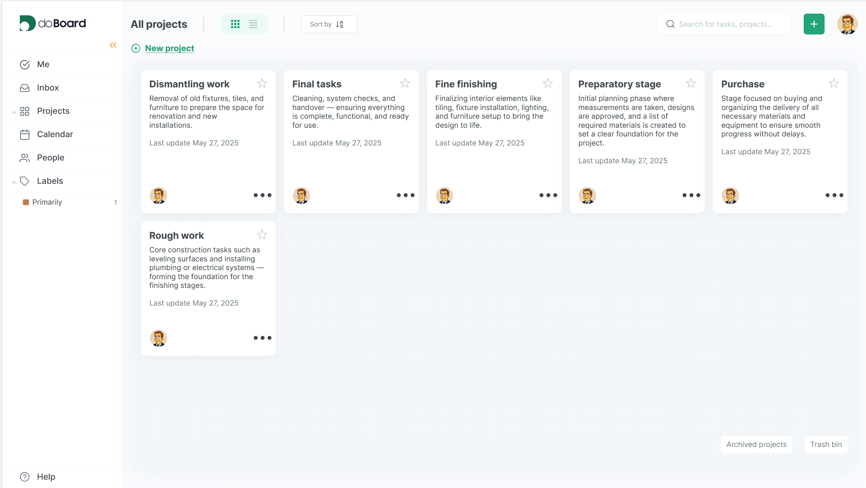Open the People section

(51, 157)
